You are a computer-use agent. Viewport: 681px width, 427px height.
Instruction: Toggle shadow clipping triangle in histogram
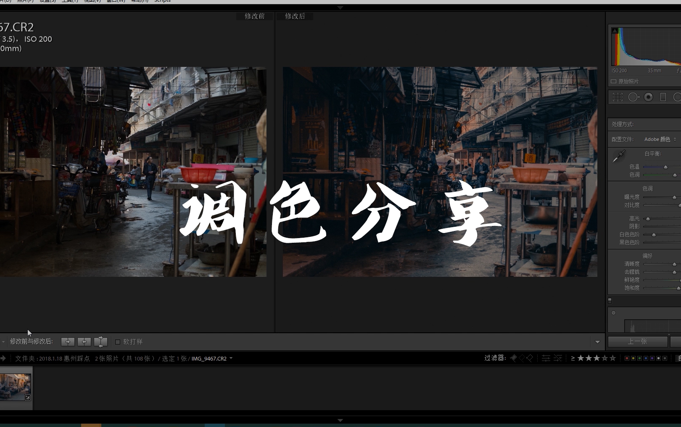tap(615, 31)
